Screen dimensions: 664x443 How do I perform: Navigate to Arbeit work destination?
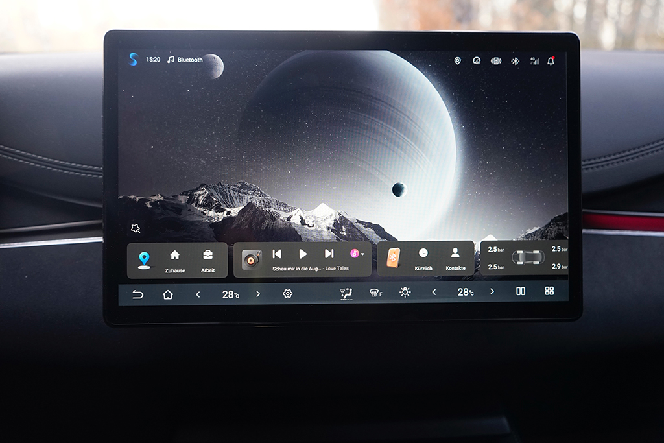click(207, 260)
